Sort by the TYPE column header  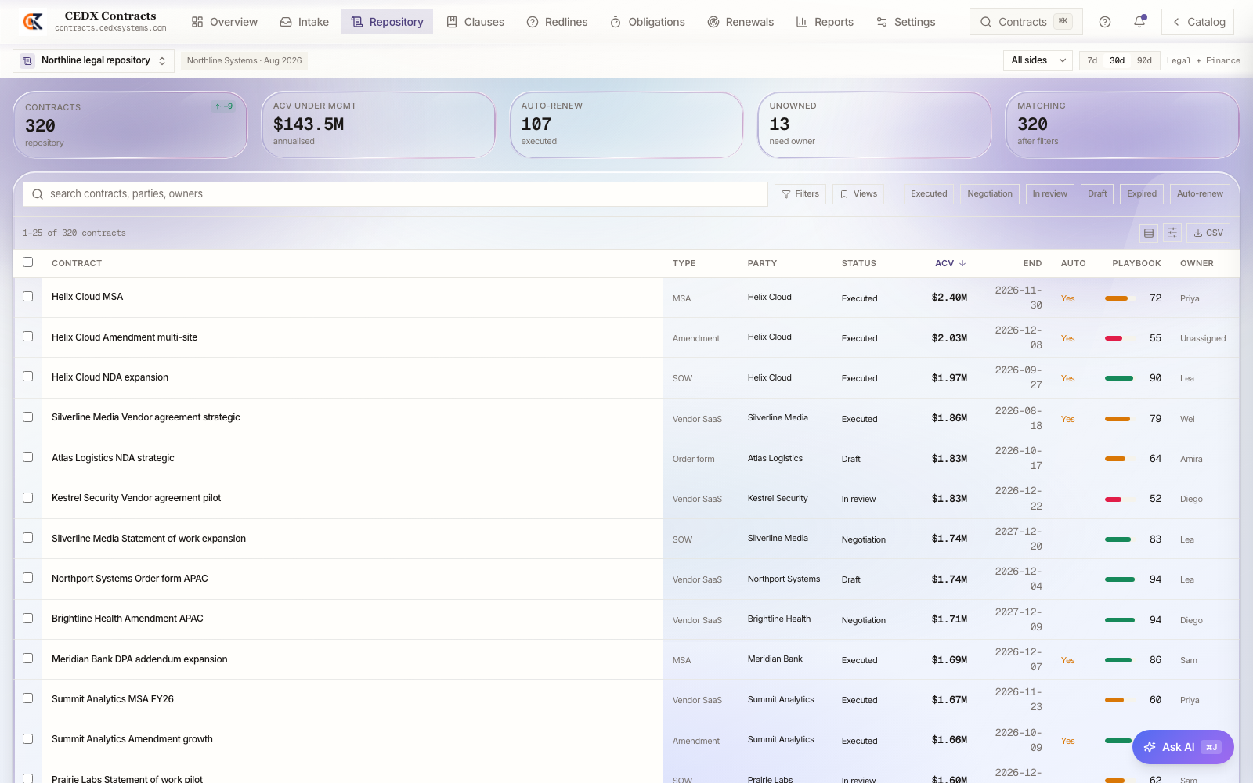[x=684, y=264]
